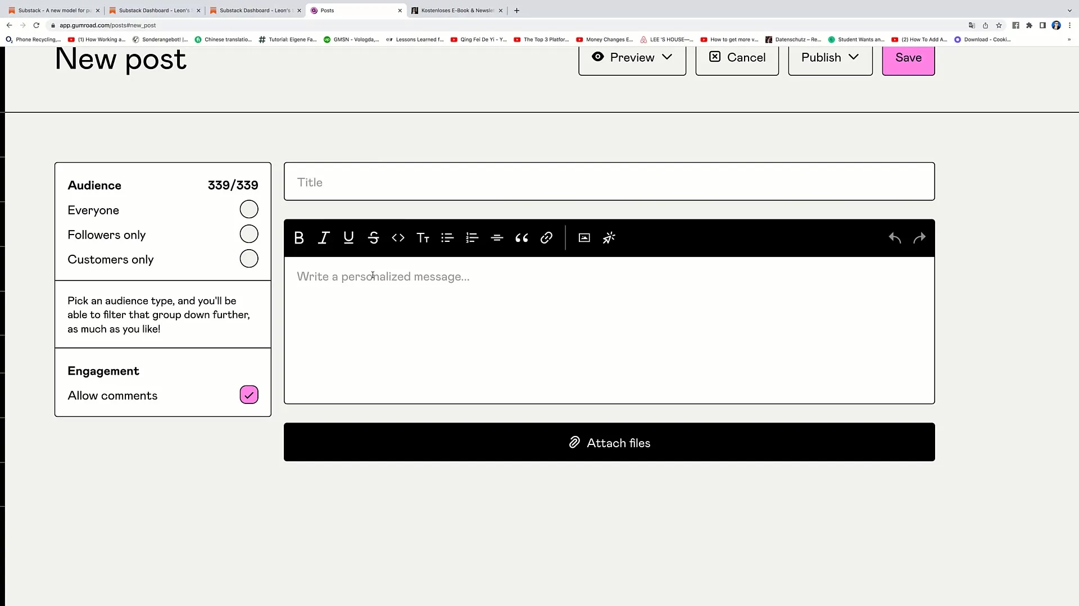Viewport: 1079px width, 606px height.
Task: Expand Preview dropdown menu
Action: (x=666, y=57)
